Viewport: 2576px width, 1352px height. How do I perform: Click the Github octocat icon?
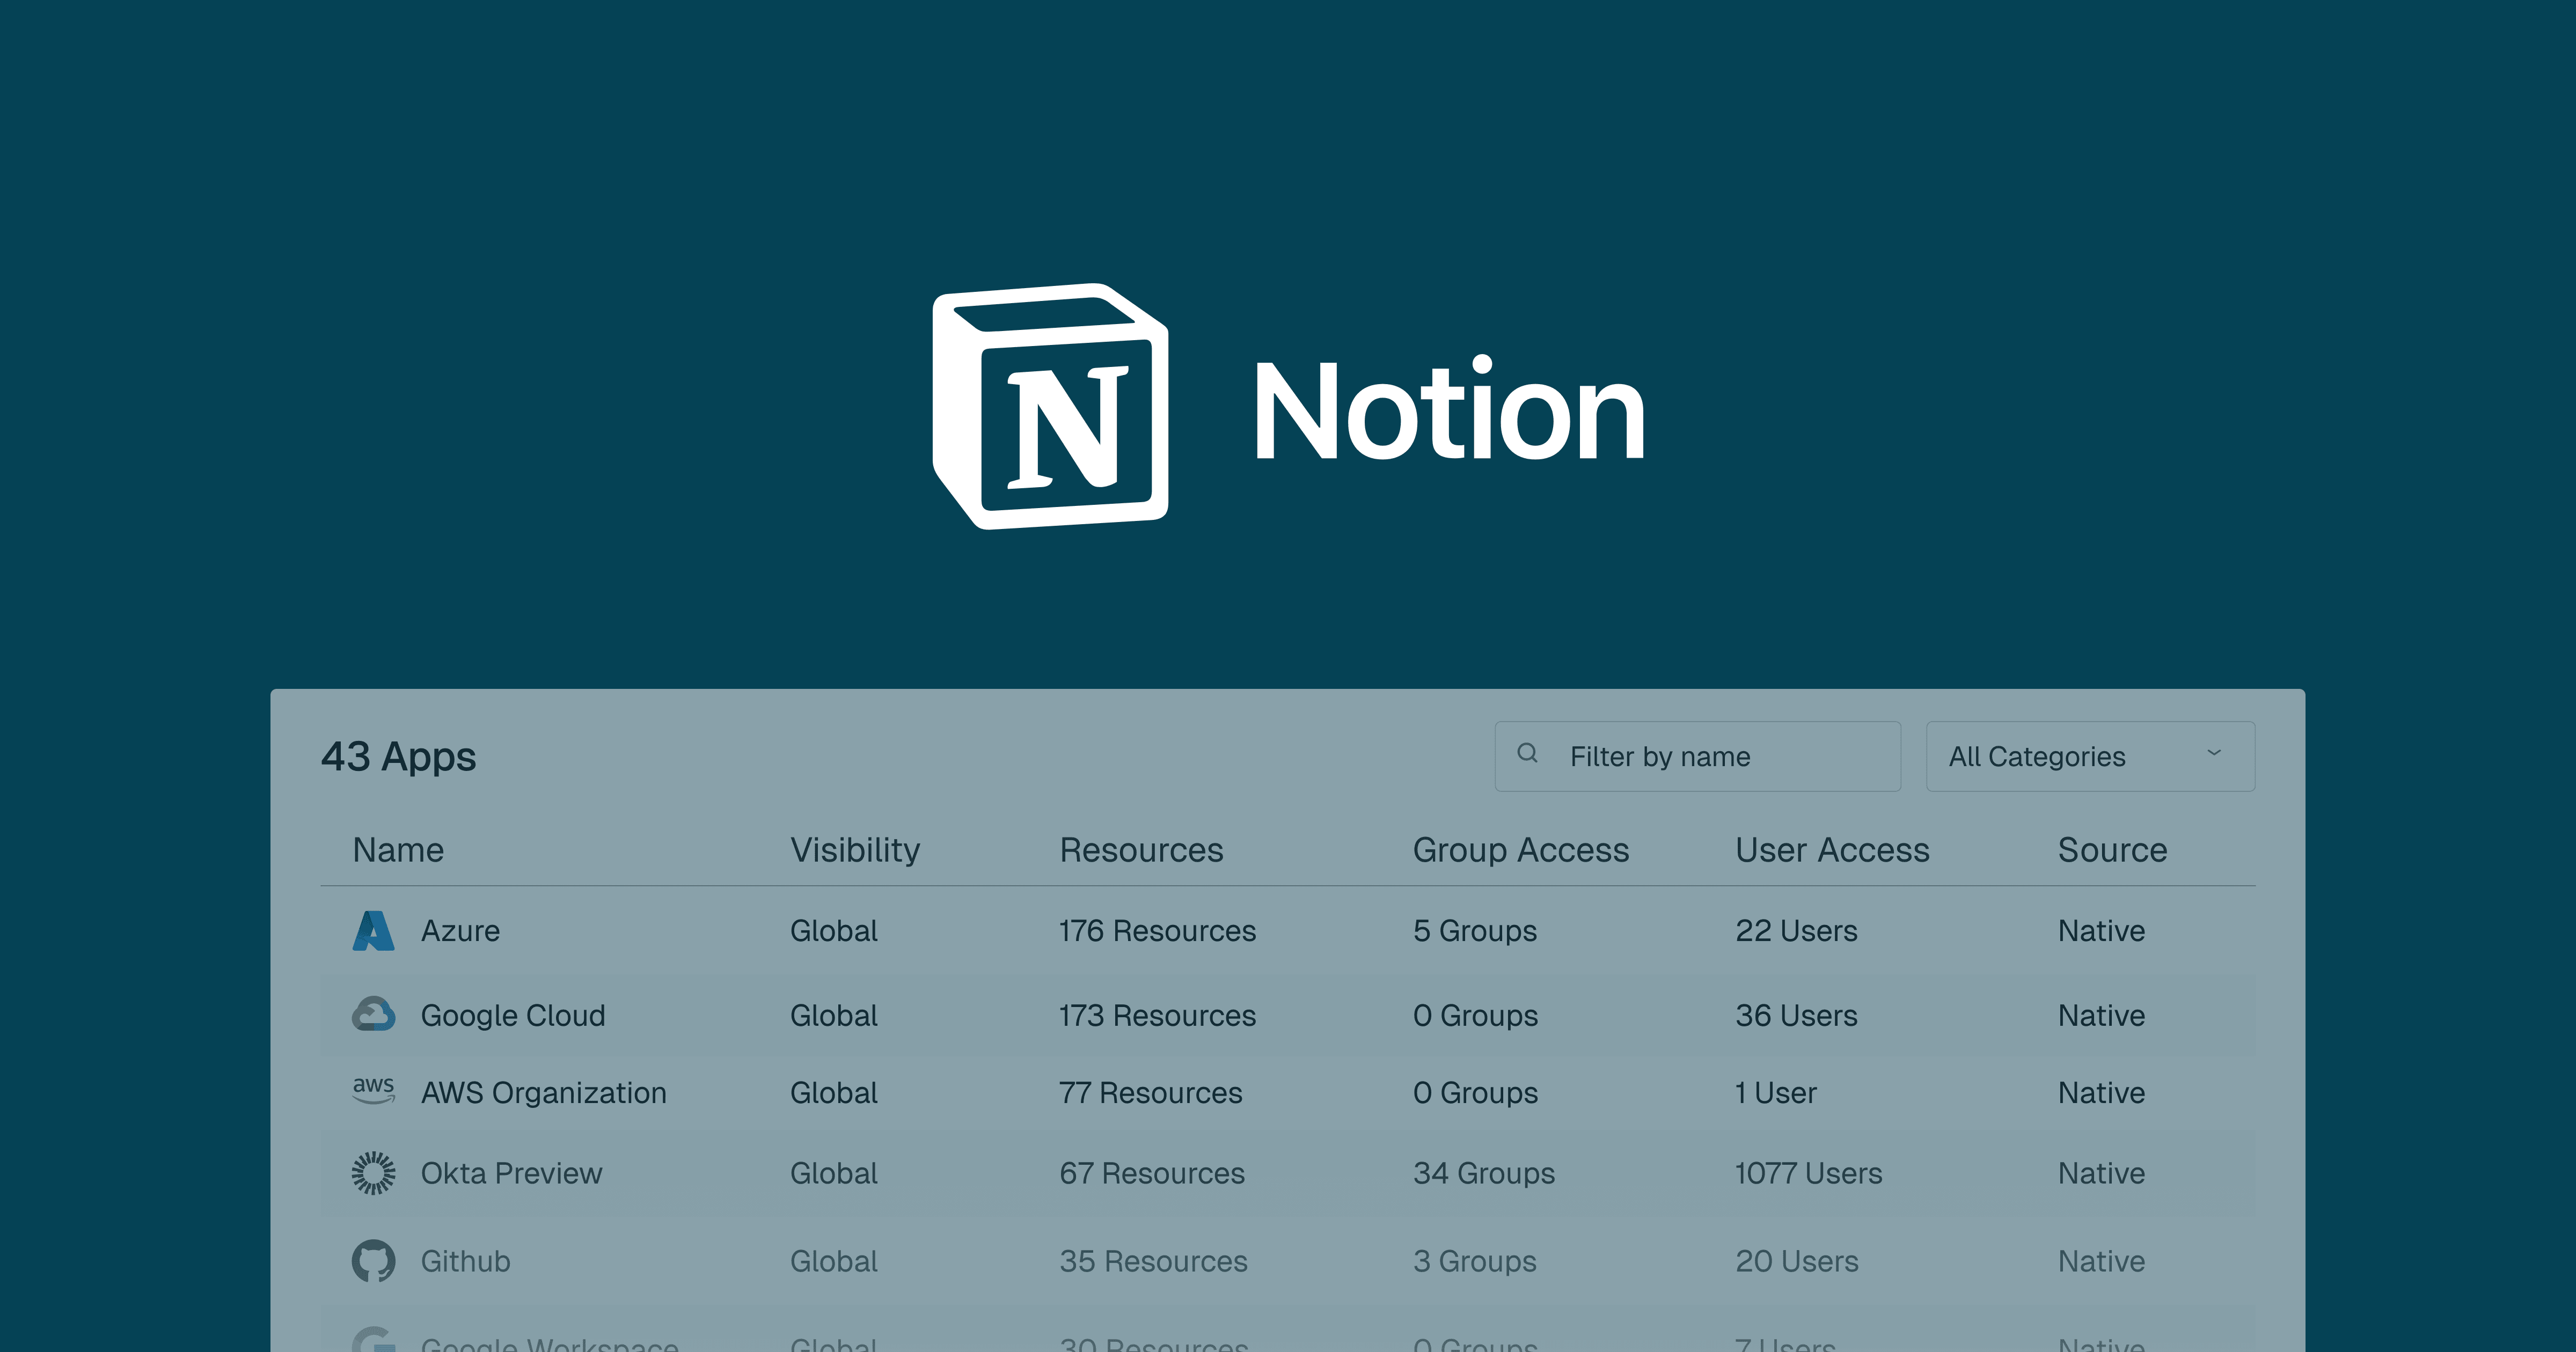[373, 1260]
